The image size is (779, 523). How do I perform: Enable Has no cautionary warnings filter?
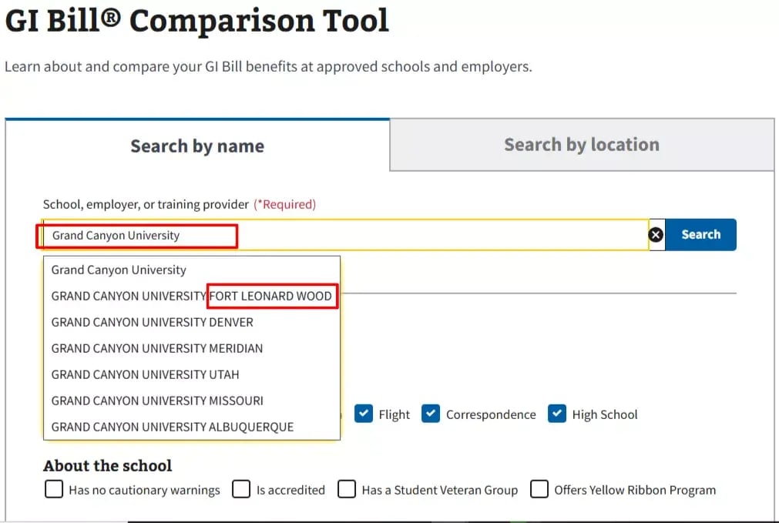tap(53, 489)
